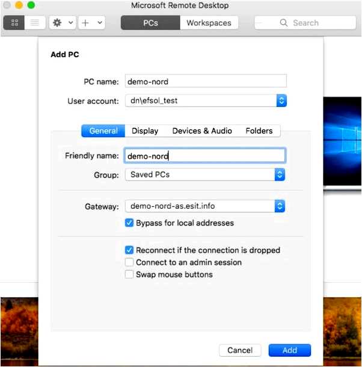Click the search magnifier icon
Image resolution: width=362 pixels, height=367 pixels.
(284, 23)
